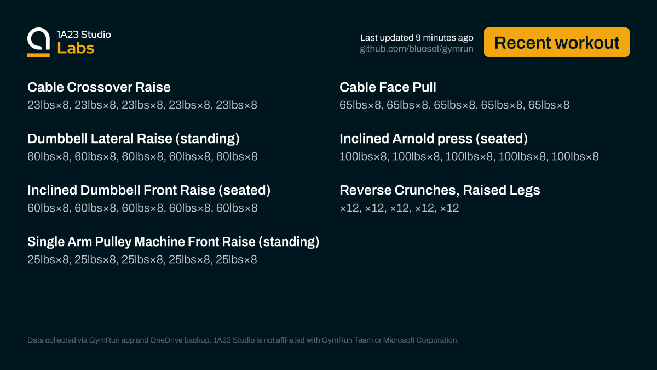This screenshot has width=657, height=370.
Task: Click the 100lbs×8 sets line
Action: point(469,156)
